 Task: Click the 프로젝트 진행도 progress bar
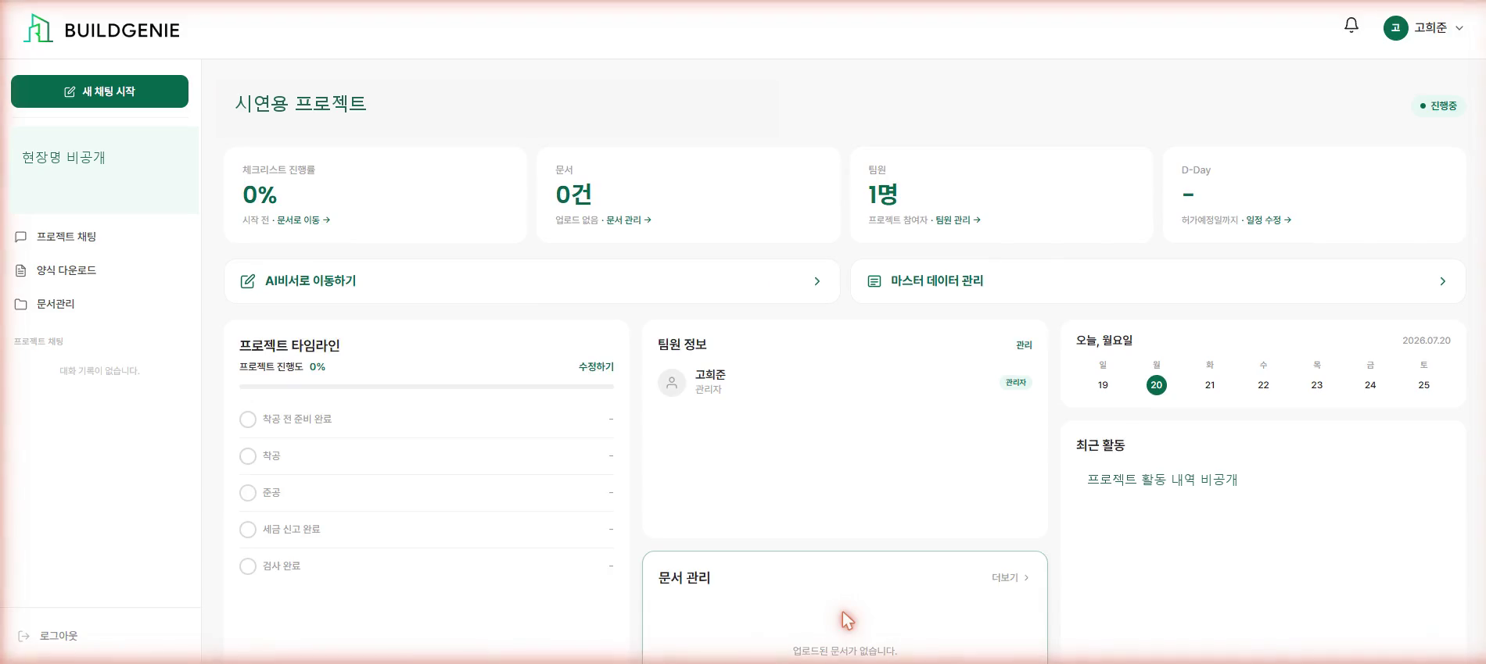click(x=426, y=387)
